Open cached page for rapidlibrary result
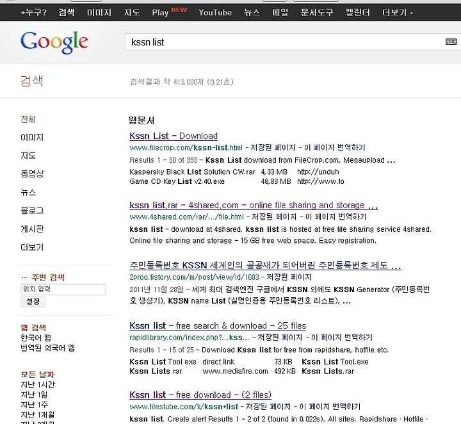This screenshot has height=424, width=461. tap(280, 338)
